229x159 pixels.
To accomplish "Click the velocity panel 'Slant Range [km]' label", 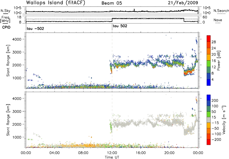I will click(x=8, y=120).
